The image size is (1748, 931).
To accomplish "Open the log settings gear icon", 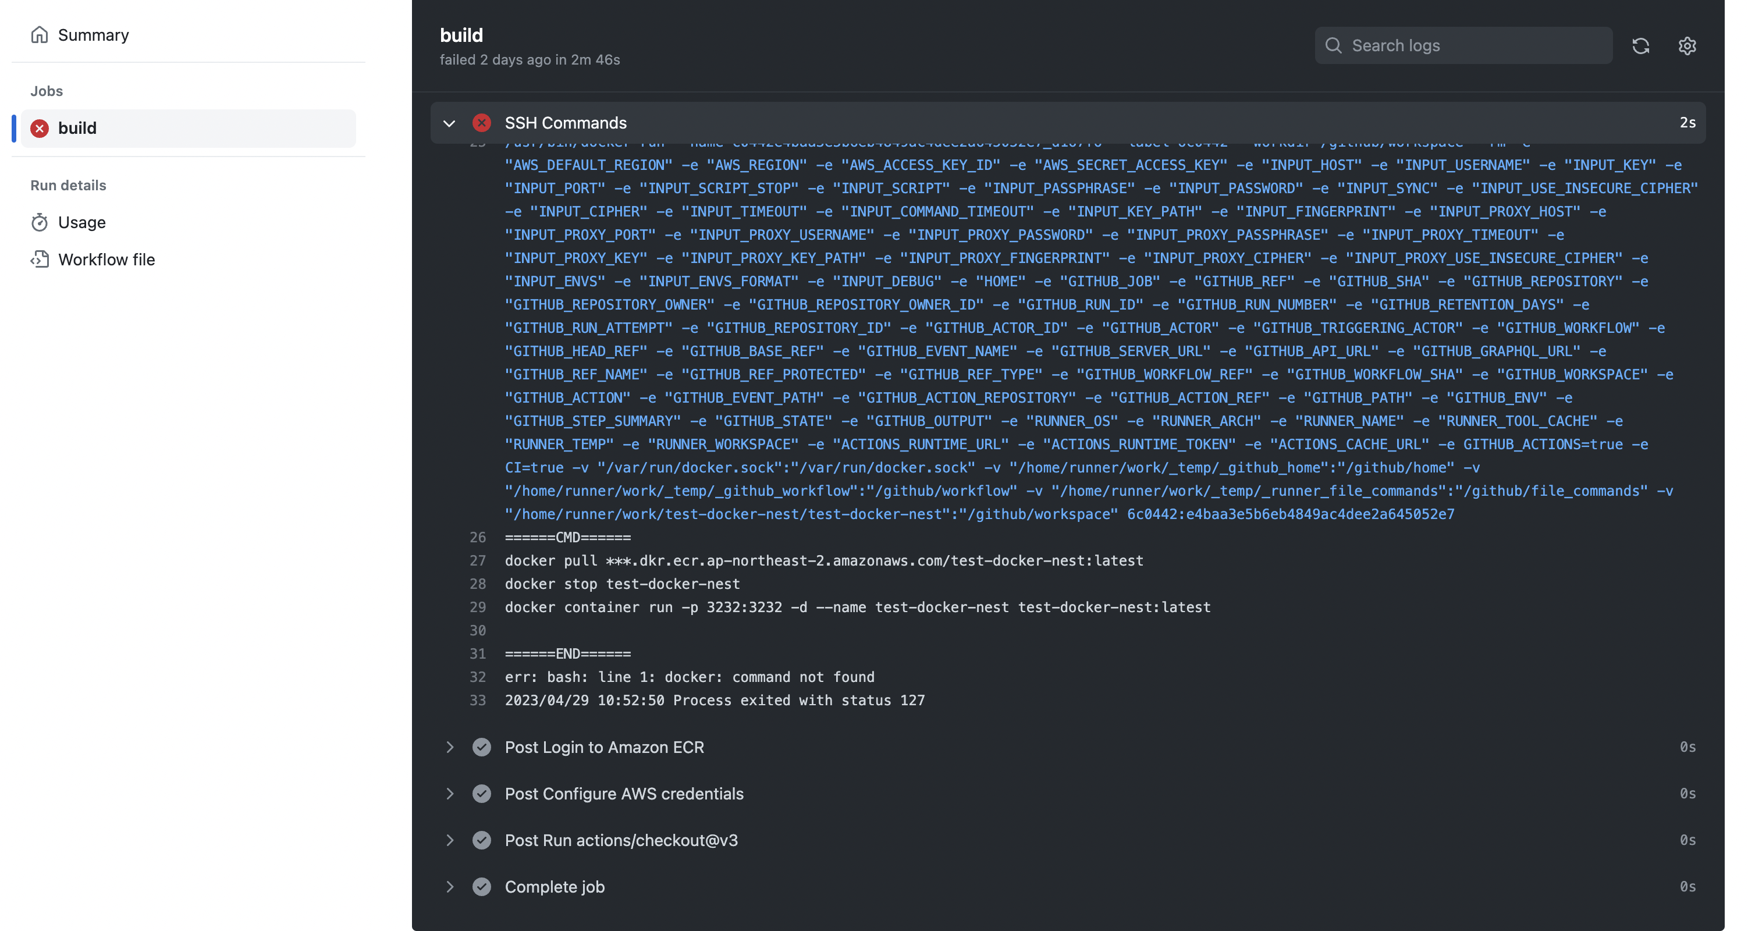I will point(1687,45).
